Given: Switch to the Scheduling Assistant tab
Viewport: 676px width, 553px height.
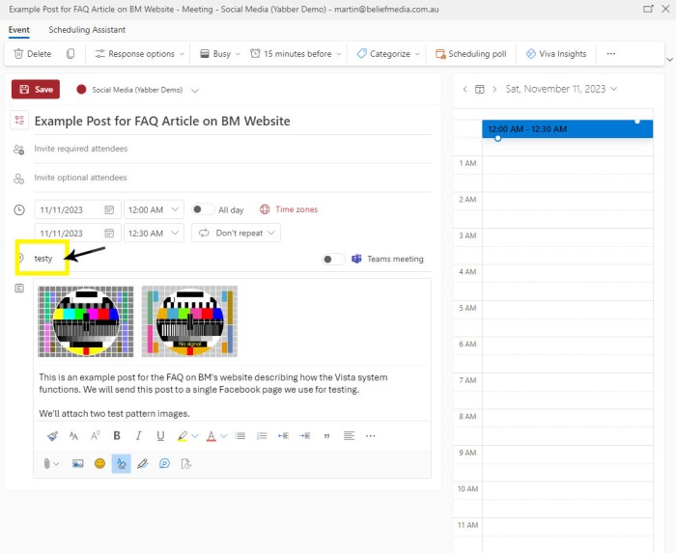Looking at the screenshot, I should (x=87, y=30).
